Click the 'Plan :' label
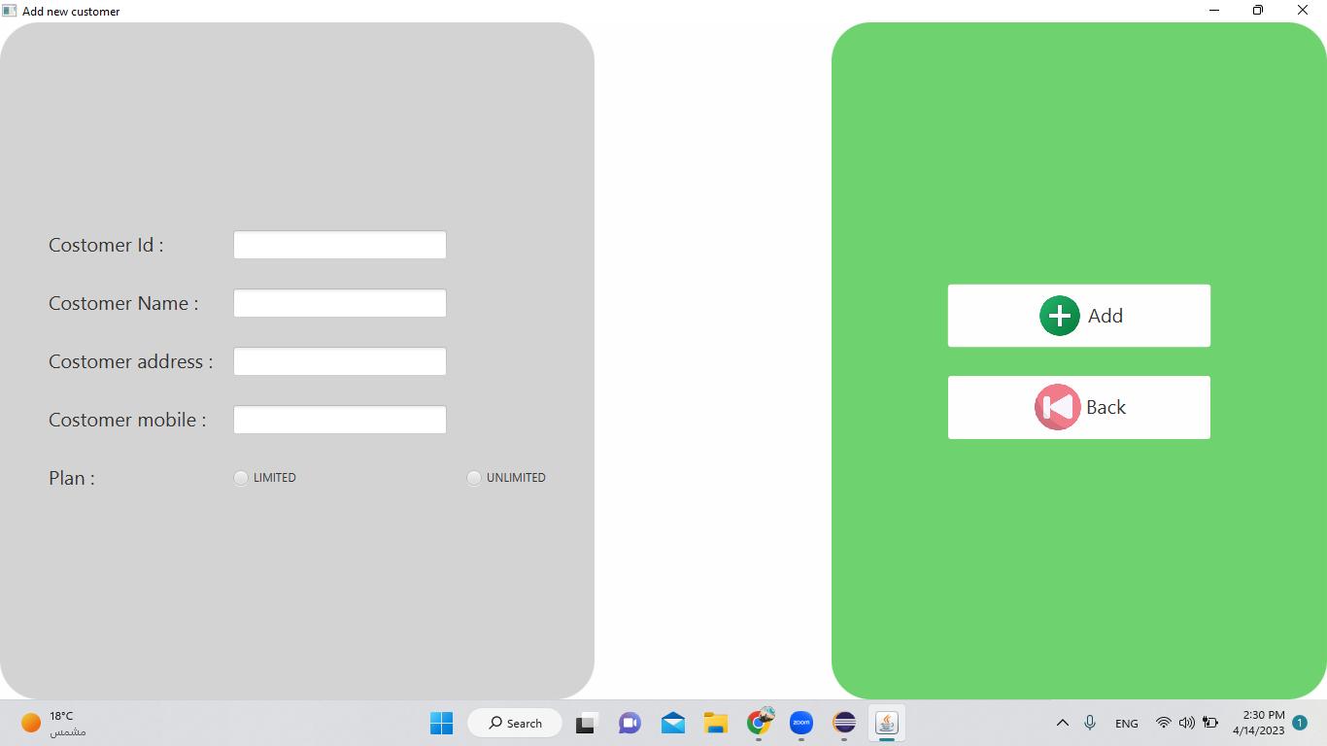Screen dimensions: 1327x746 coord(72,478)
